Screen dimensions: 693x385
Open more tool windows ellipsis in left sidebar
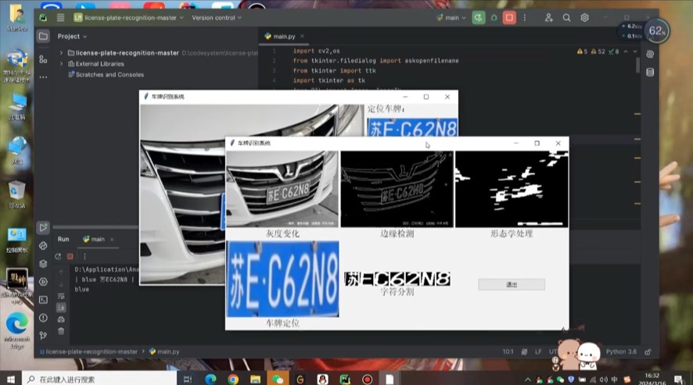(x=43, y=77)
